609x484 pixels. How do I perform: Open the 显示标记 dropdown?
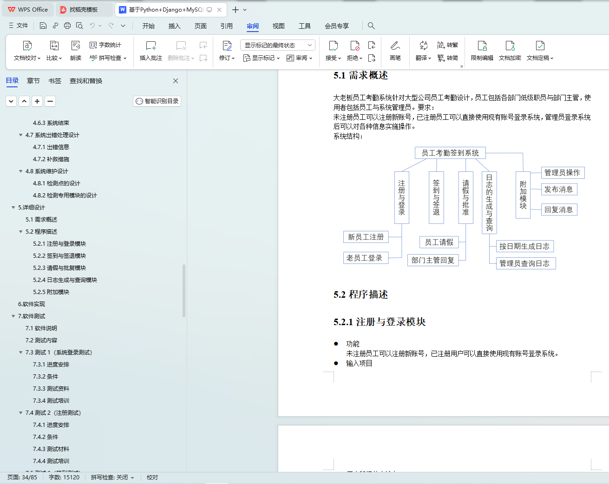[x=262, y=58]
